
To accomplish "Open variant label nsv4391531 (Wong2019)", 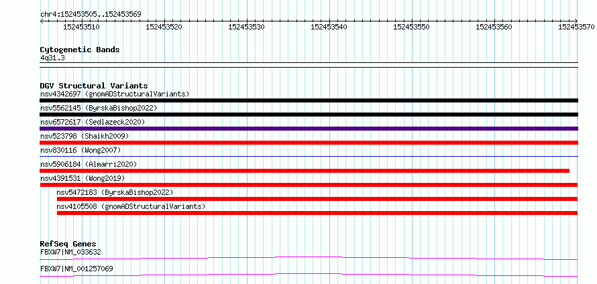I will [83, 178].
